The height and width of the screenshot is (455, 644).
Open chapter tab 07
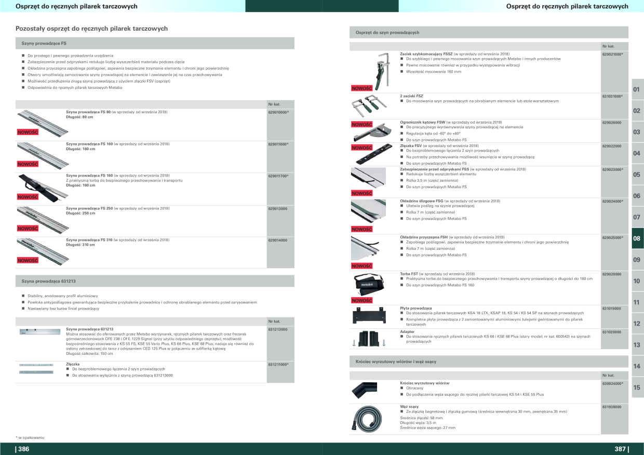637,217
